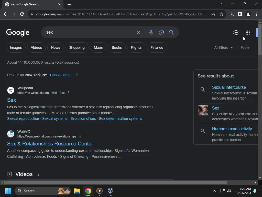
Task: Open the volume control in tray
Action: pyautogui.click(x=228, y=191)
